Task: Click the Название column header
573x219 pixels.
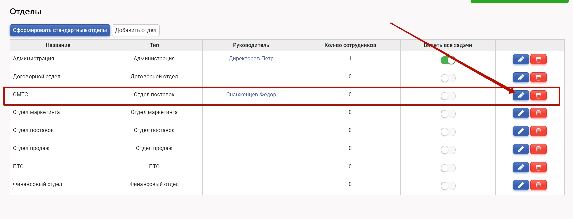Action: pyautogui.click(x=58, y=45)
